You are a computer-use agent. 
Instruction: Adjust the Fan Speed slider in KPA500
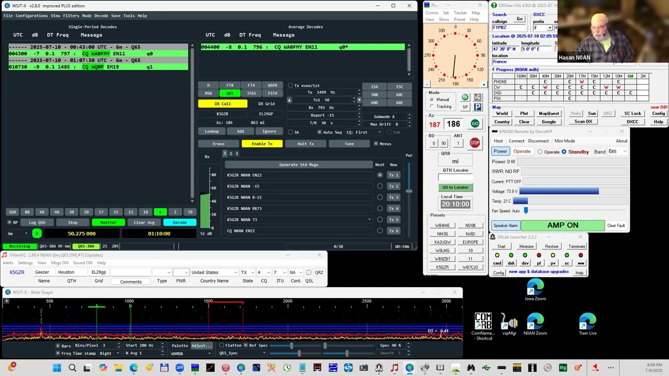pos(526,210)
